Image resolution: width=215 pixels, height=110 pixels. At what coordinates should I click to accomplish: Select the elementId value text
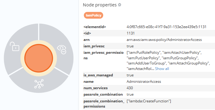click(166, 27)
